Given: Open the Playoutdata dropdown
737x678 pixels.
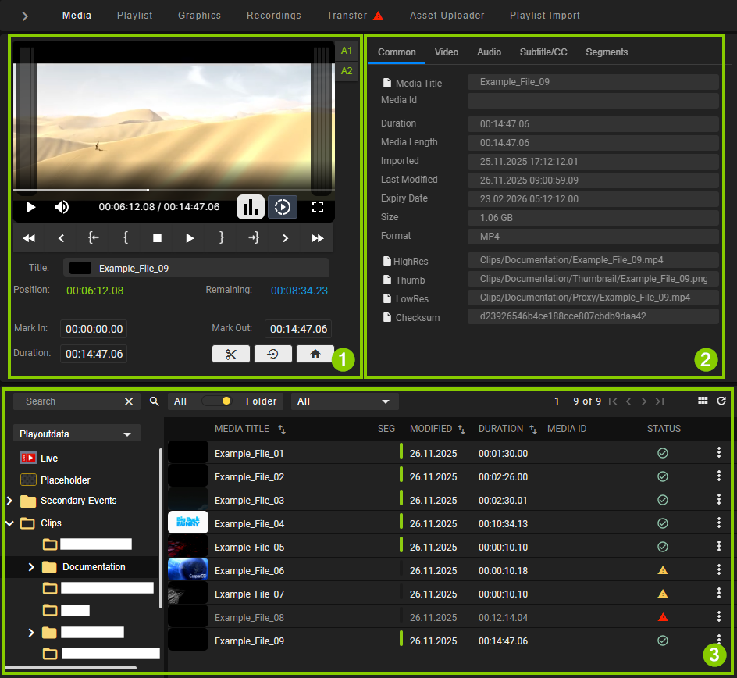Looking at the screenshot, I should point(77,434).
